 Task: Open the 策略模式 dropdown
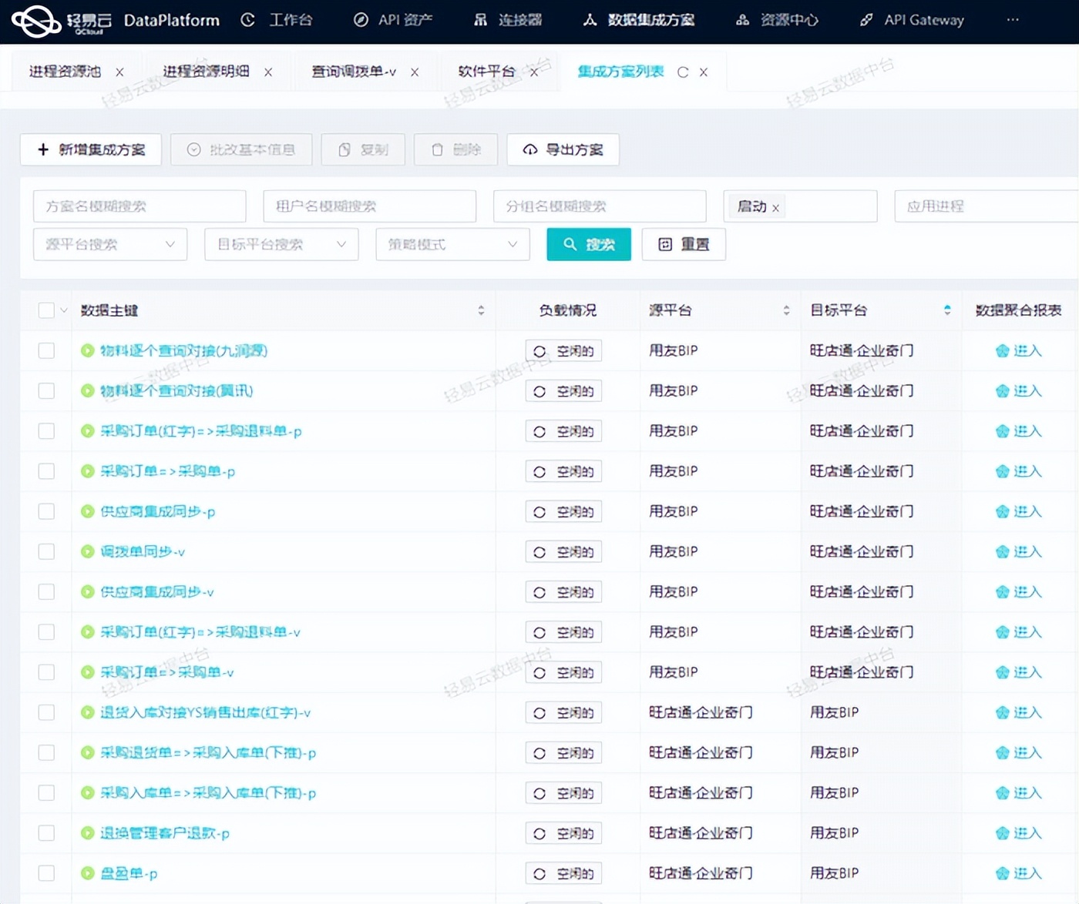452,244
